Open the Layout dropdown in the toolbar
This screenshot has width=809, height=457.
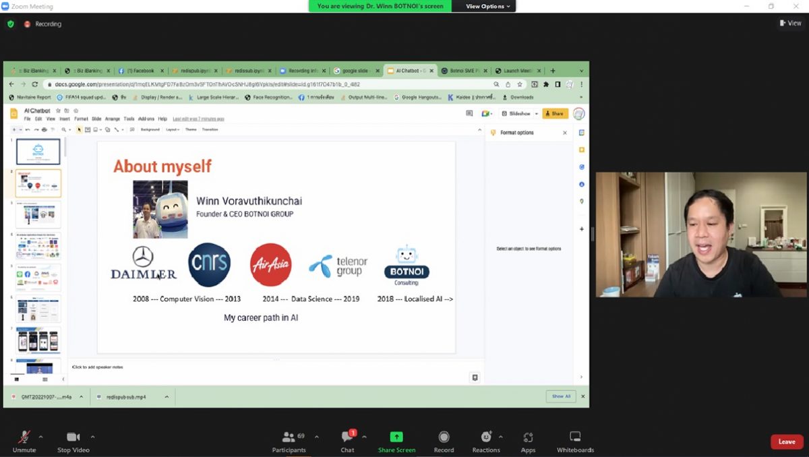point(173,129)
